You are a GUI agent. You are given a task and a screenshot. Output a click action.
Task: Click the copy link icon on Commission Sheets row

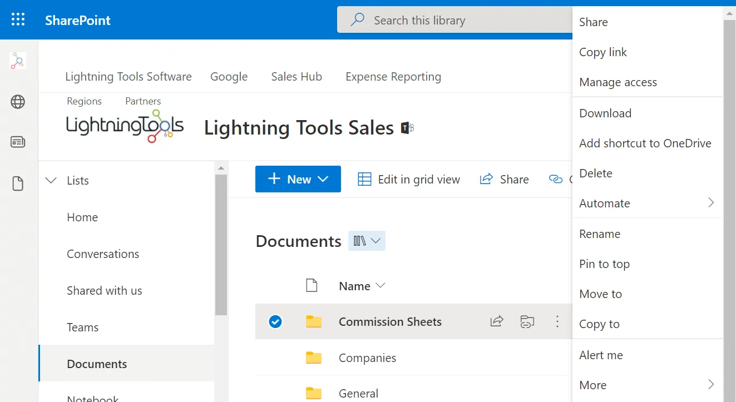pyautogui.click(x=527, y=321)
